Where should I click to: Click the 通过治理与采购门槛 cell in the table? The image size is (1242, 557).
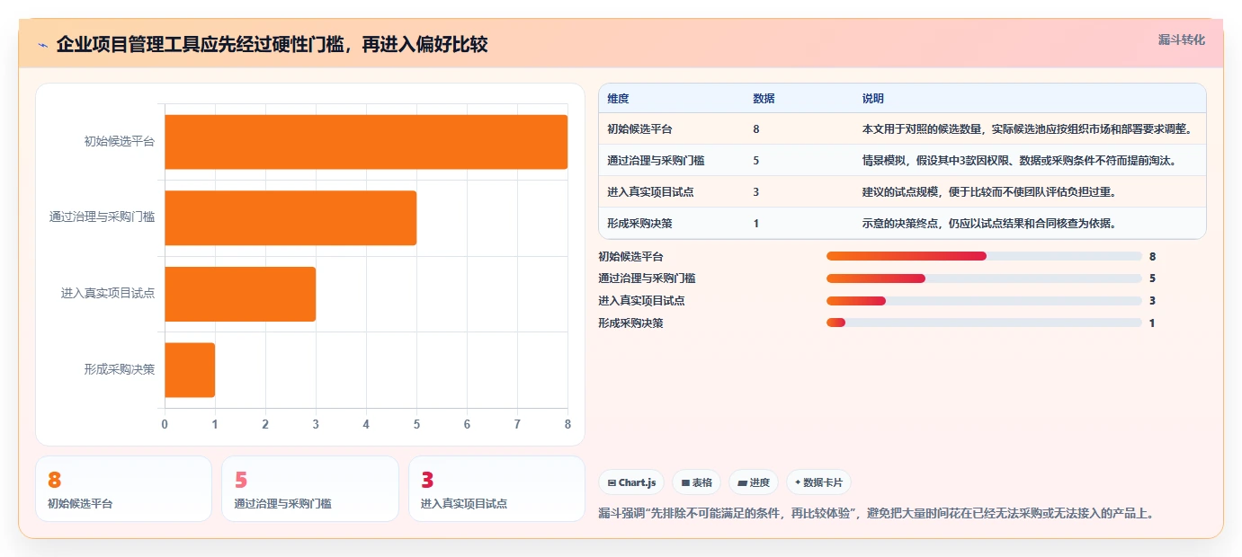coord(672,160)
